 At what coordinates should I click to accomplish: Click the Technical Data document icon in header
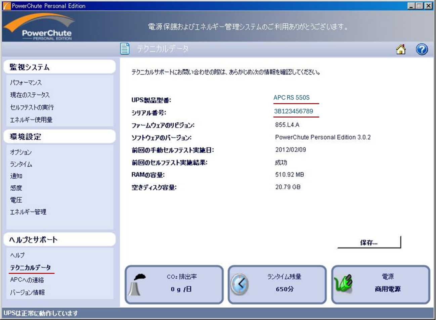(x=125, y=49)
